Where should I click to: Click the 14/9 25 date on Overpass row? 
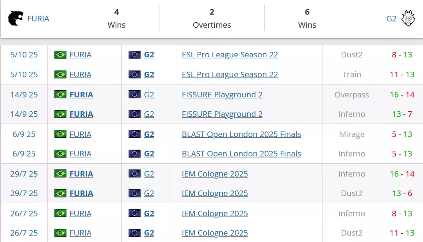24,94
